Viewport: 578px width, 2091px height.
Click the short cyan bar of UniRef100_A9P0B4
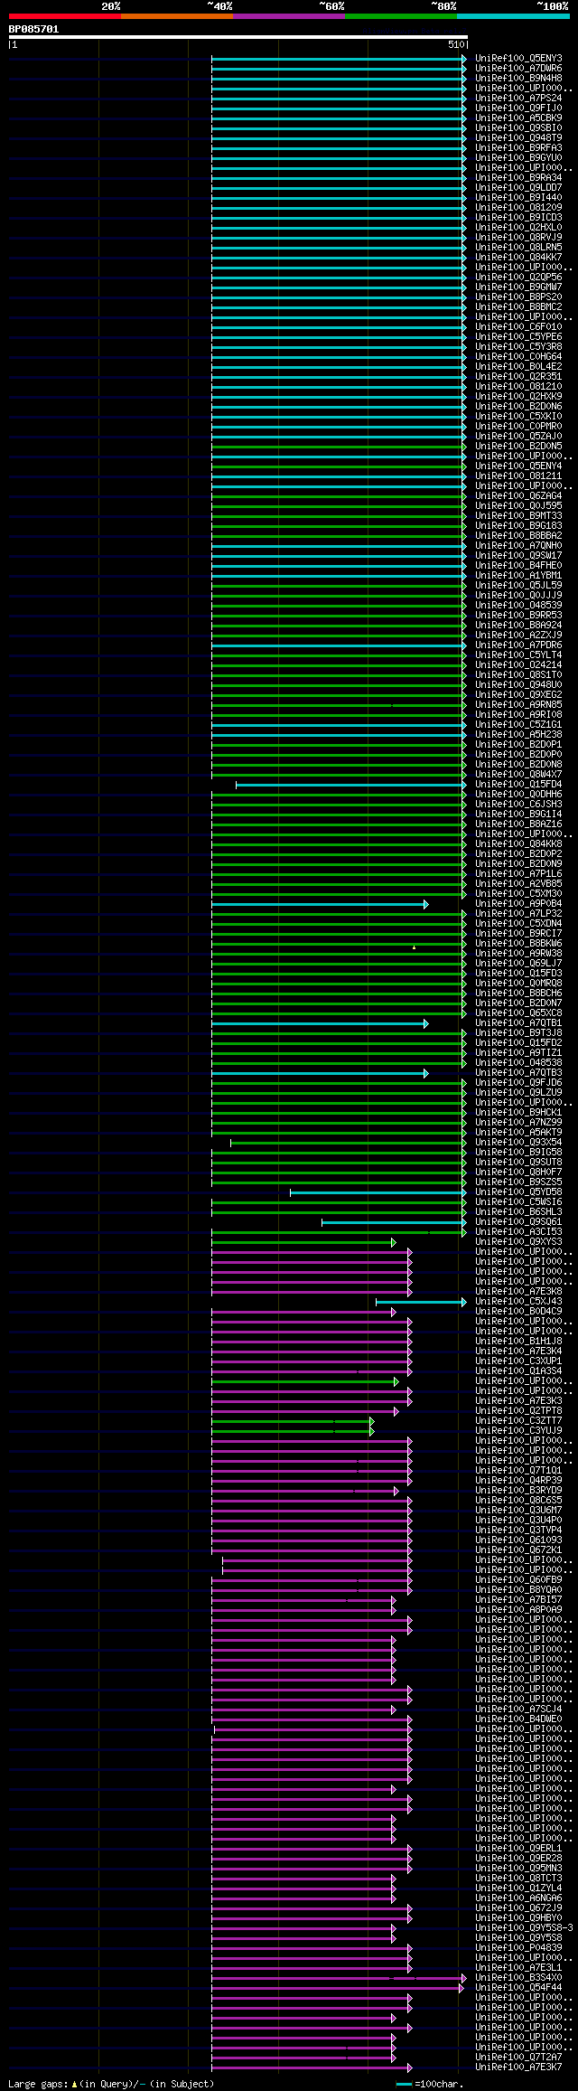click(x=320, y=904)
